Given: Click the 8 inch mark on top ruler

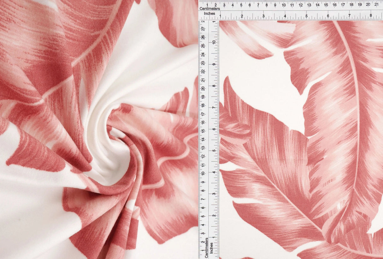Looking at the screenshot, I should pyautogui.click(x=371, y=16).
